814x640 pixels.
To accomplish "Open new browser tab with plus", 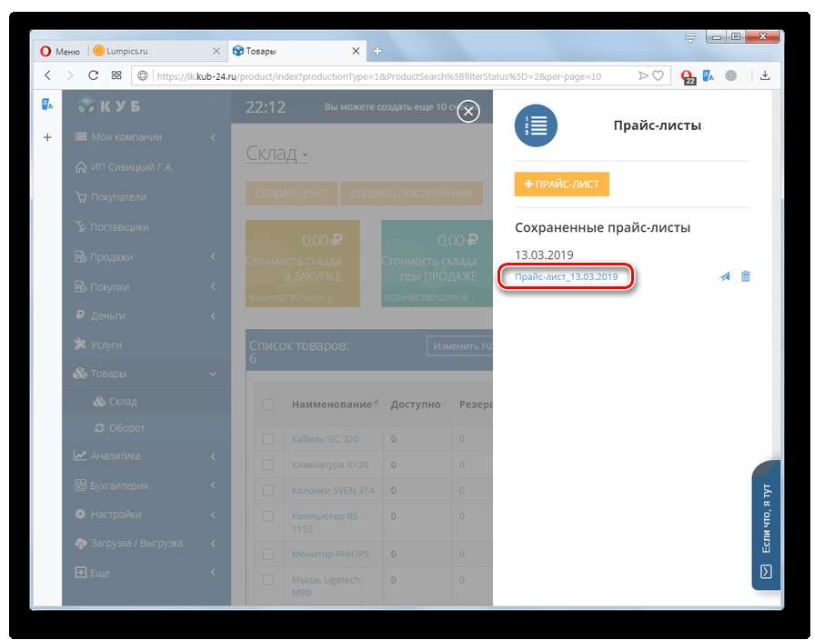I will pyautogui.click(x=377, y=51).
